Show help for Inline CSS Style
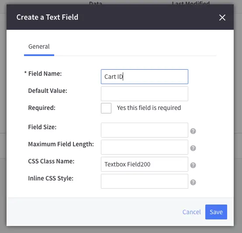 tap(193, 182)
